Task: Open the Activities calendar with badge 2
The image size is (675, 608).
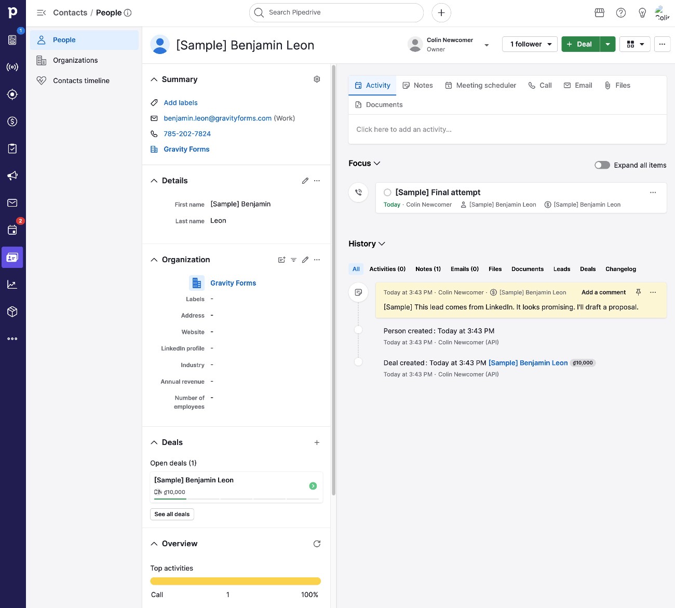Action: coord(12,228)
